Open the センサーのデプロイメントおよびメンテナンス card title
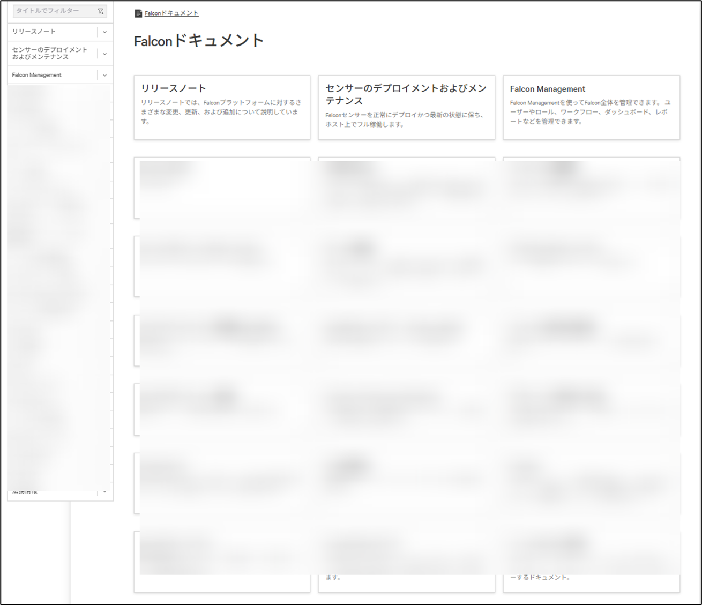This screenshot has height=605, width=702. pyautogui.click(x=406, y=94)
